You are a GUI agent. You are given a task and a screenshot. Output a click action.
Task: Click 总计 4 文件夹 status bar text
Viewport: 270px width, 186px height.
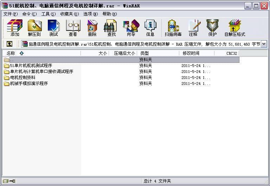click(x=157, y=181)
